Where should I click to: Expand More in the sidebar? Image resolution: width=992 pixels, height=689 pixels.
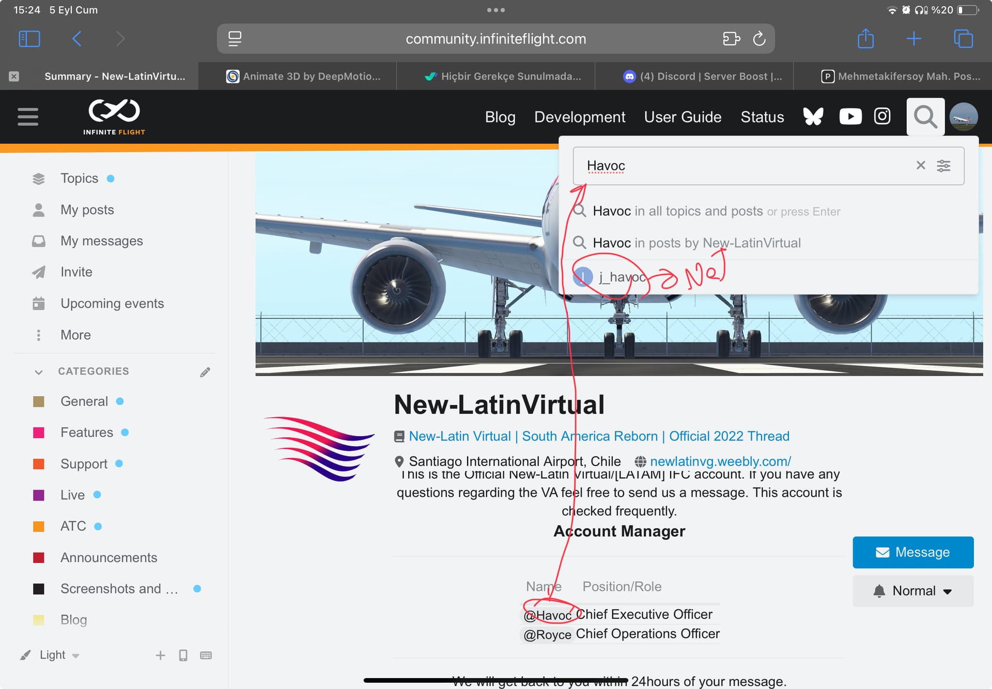pos(75,335)
